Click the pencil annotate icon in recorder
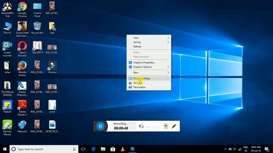The height and width of the screenshot is (153, 273). [x=174, y=126]
